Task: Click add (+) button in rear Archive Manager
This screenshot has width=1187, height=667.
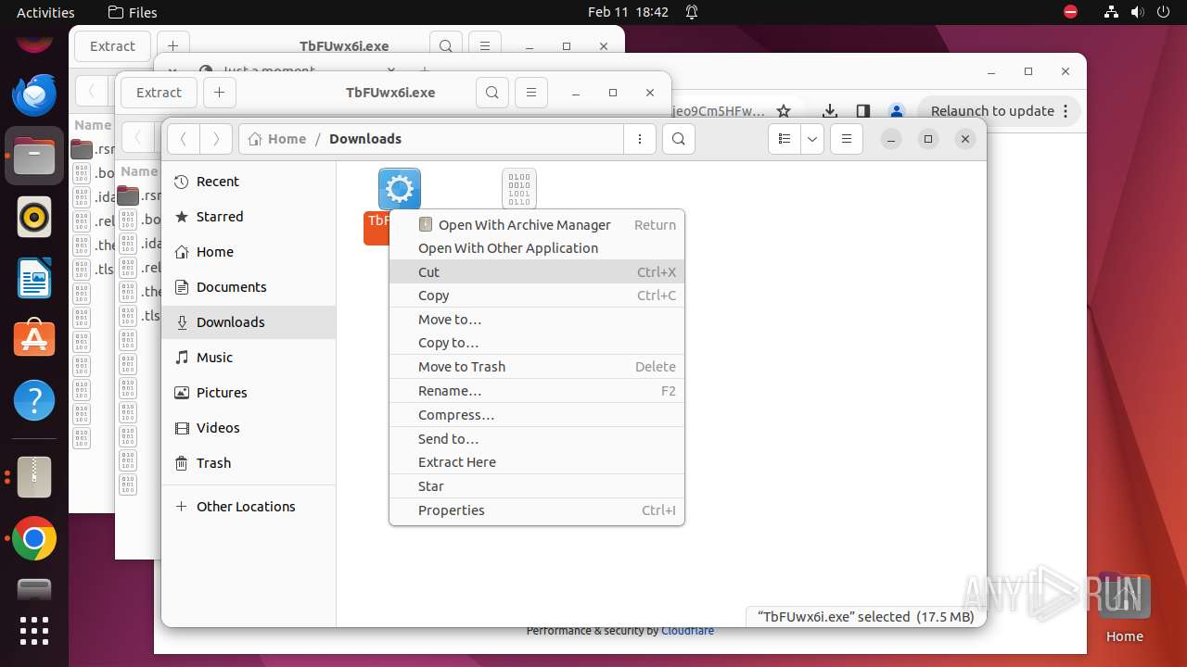Action: pos(172,46)
